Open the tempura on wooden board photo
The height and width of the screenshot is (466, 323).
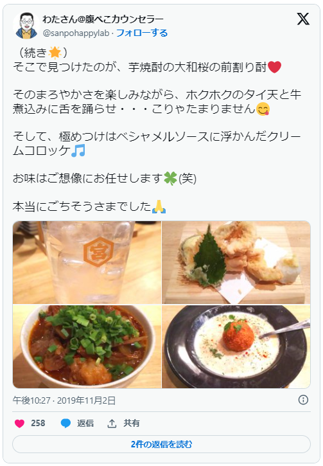point(236,262)
